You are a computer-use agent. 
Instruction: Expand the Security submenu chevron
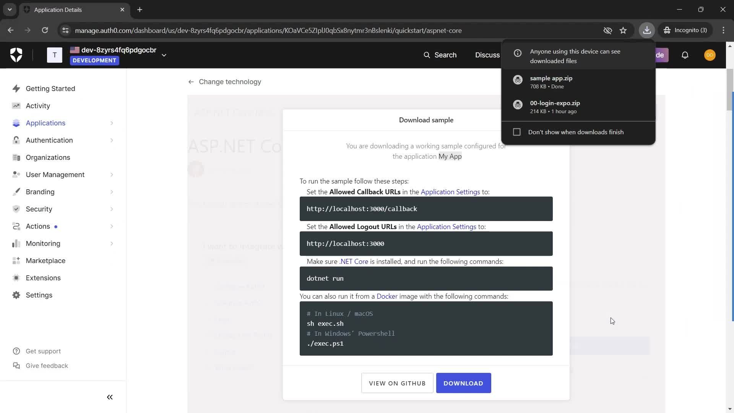point(112,209)
